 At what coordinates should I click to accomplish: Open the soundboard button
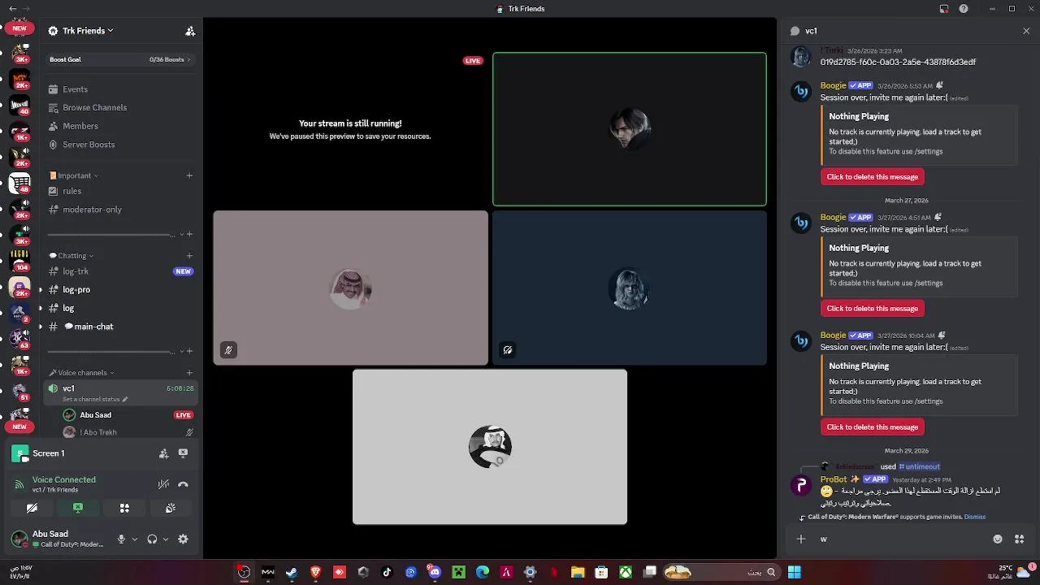171,508
